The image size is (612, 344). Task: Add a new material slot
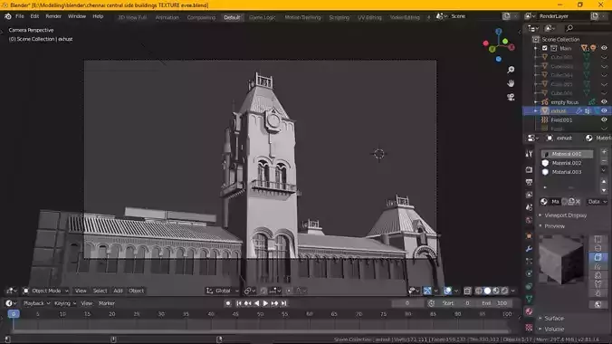[604, 151]
